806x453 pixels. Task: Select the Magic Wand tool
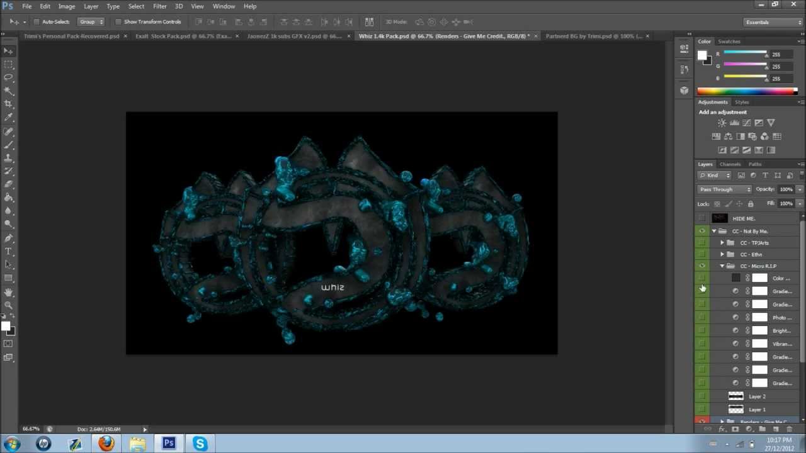pyautogui.click(x=9, y=91)
